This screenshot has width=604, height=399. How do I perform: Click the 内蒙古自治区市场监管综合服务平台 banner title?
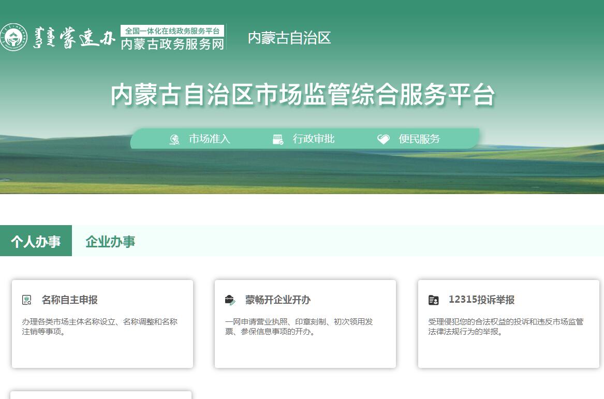pos(303,95)
